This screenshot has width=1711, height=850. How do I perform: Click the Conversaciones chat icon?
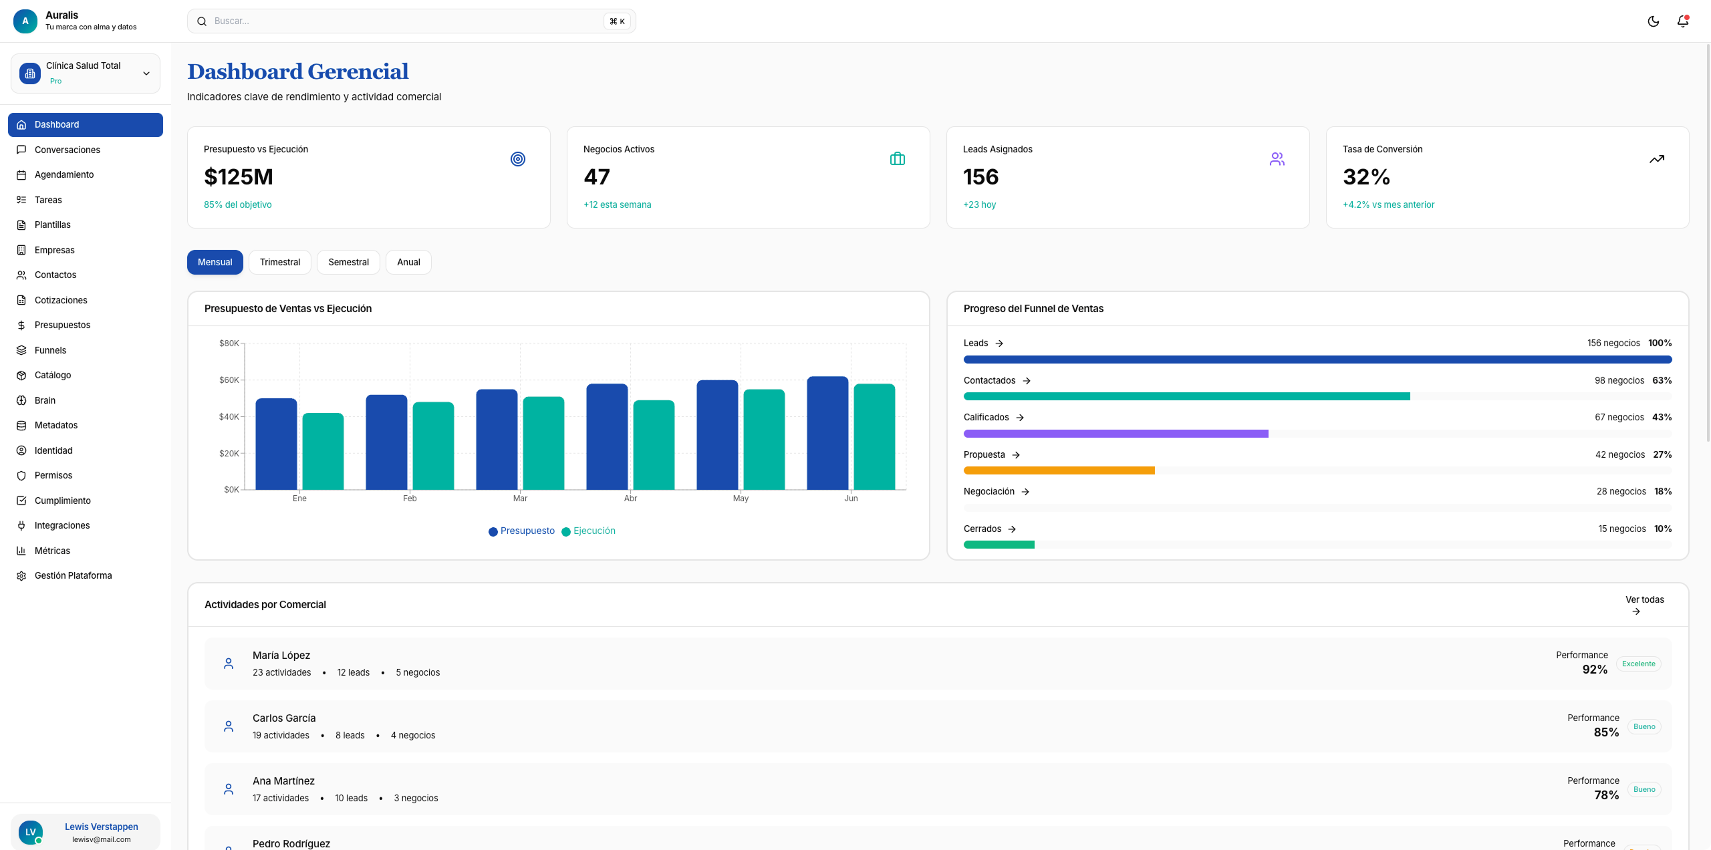point(21,150)
